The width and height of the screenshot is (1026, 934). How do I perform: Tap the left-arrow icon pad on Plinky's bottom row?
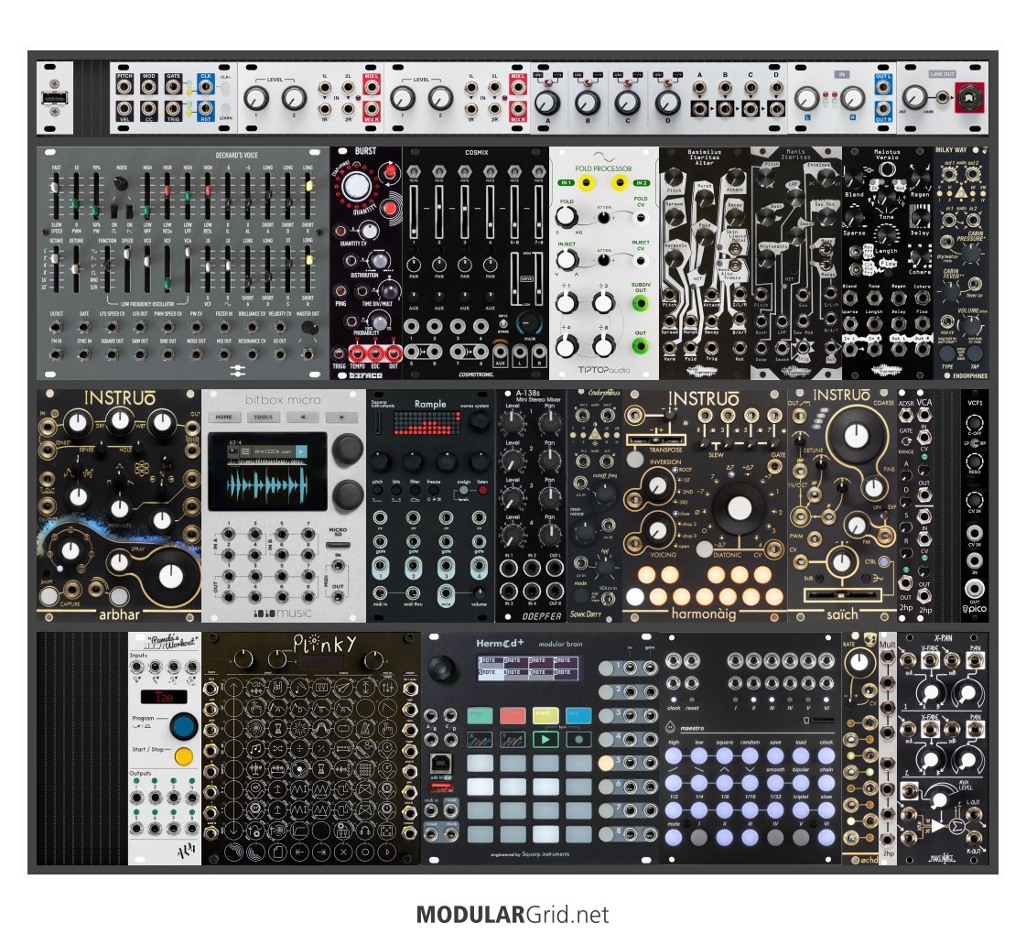298,853
